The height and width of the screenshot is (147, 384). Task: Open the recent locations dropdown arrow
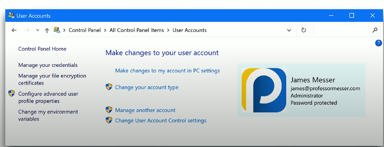point(37,30)
